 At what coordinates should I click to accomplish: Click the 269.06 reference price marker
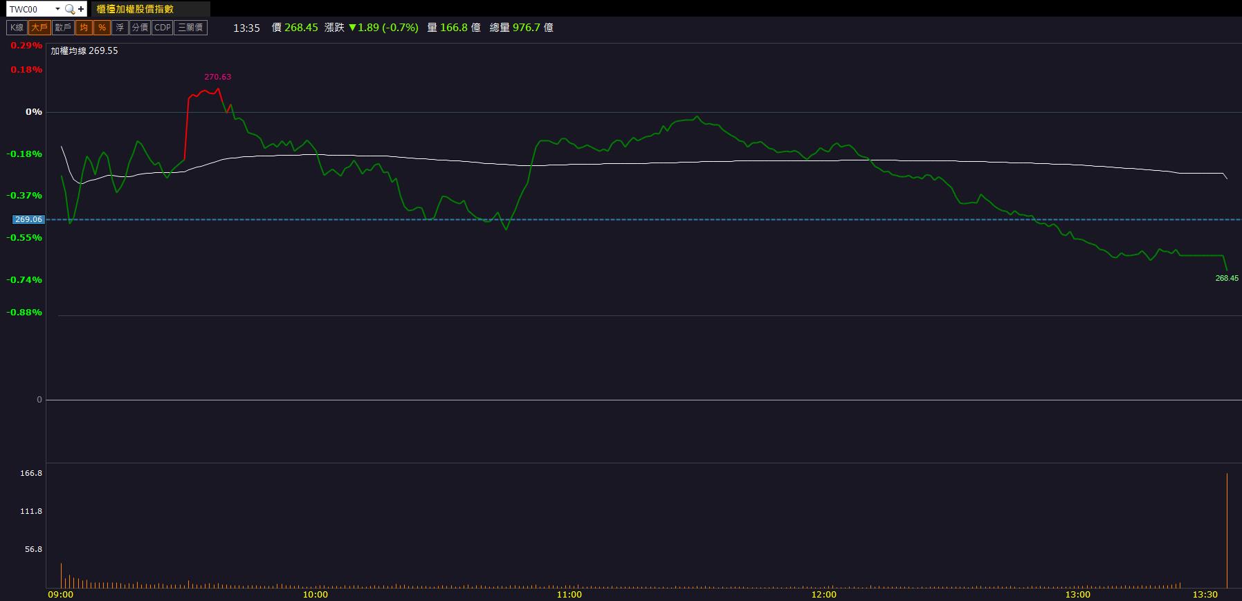28,219
